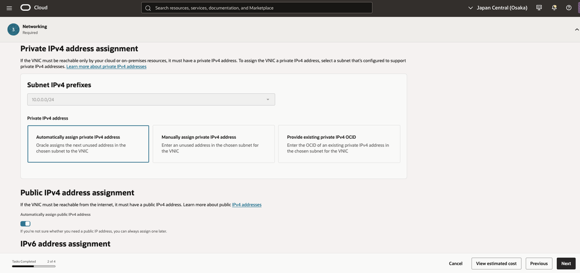Open the Japan Central (Osaka) region dropdown
Viewport: 580px width, 273px height.
pyautogui.click(x=498, y=8)
